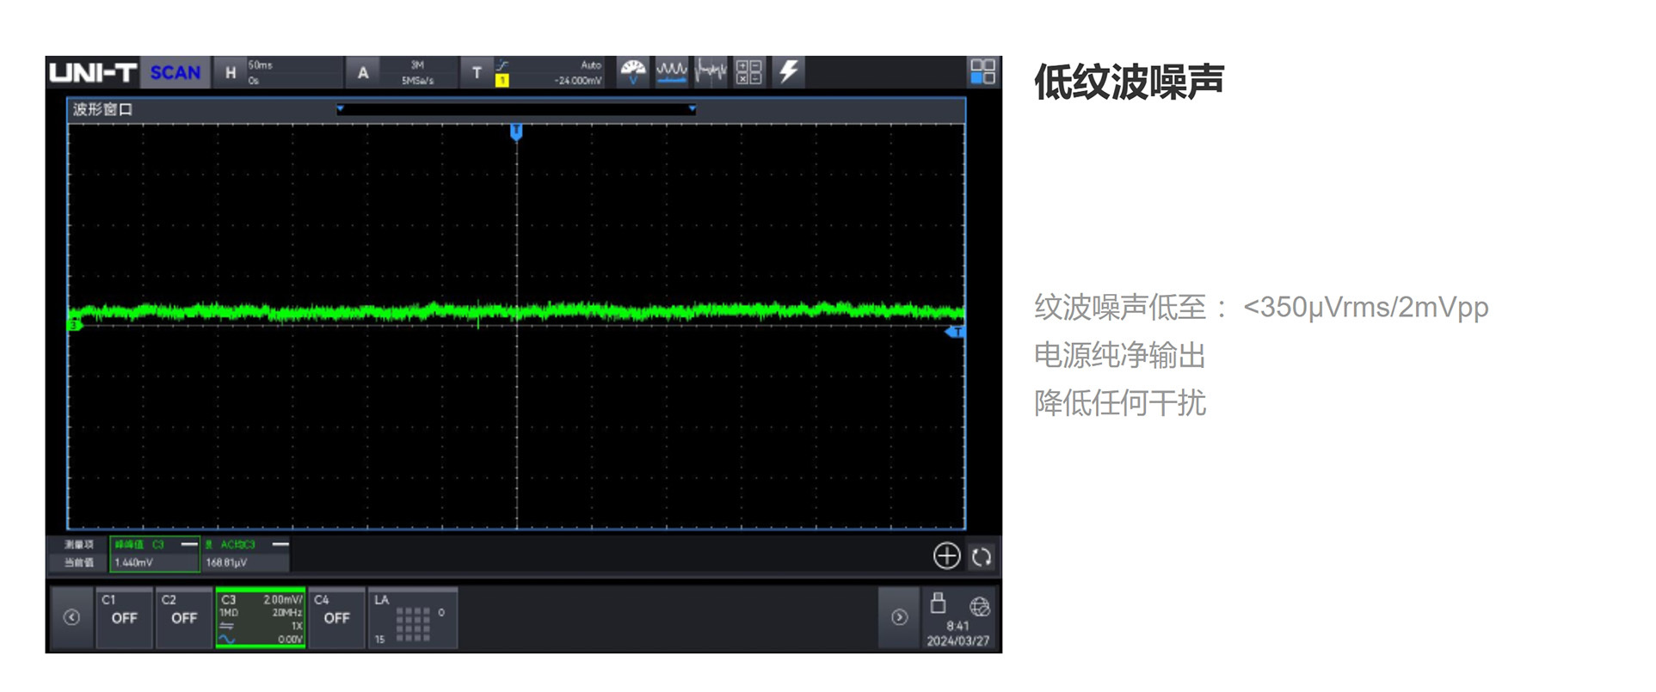Click the left marker of waveform memory bar
Screen dimensions: 1656x692
(x=341, y=108)
